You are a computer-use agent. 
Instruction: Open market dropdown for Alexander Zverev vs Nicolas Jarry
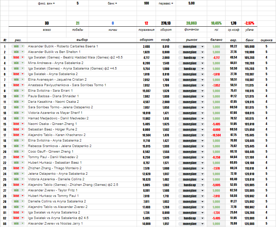click(x=192, y=224)
